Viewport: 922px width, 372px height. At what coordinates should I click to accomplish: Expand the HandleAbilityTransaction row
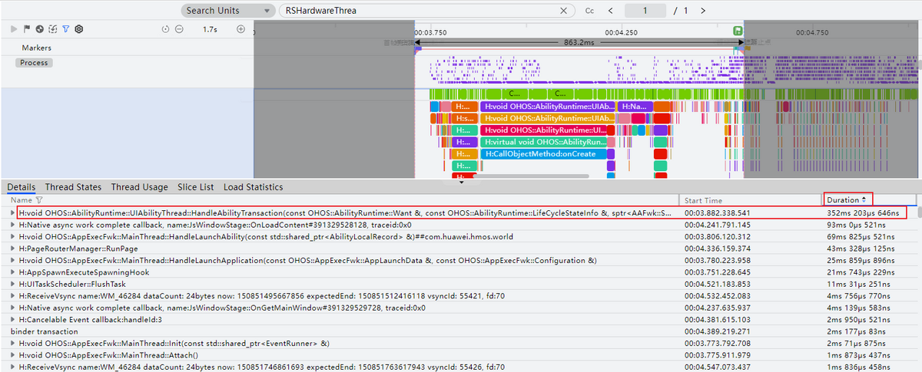coord(12,212)
